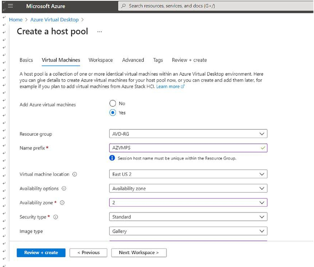Open the Learn more link

[168, 86]
